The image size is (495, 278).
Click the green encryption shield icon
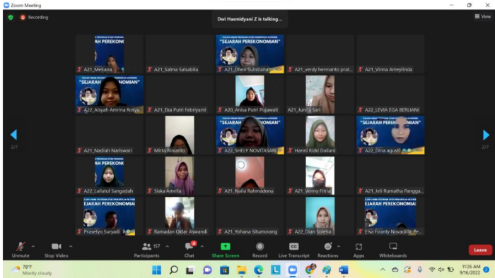[x=11, y=18]
